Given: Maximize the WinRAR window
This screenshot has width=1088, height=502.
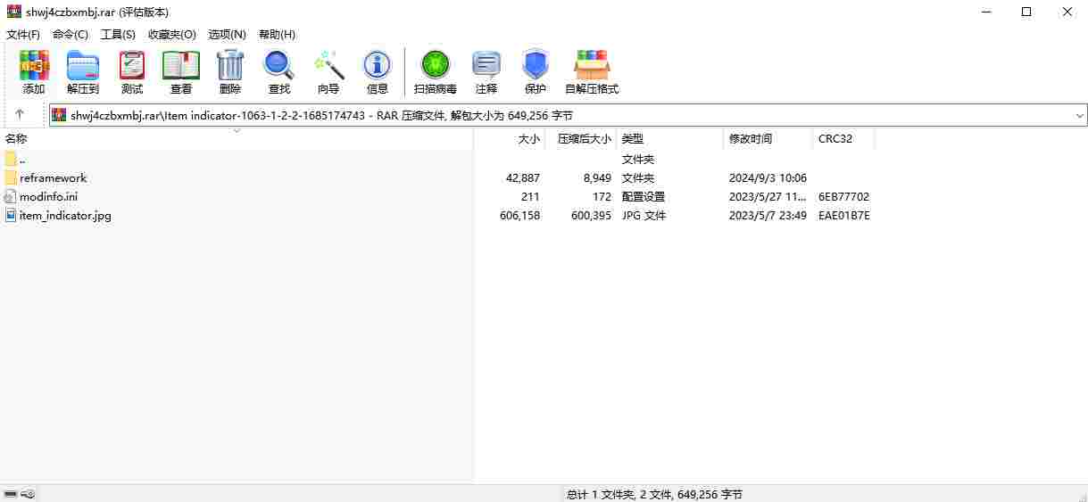Looking at the screenshot, I should [1026, 12].
